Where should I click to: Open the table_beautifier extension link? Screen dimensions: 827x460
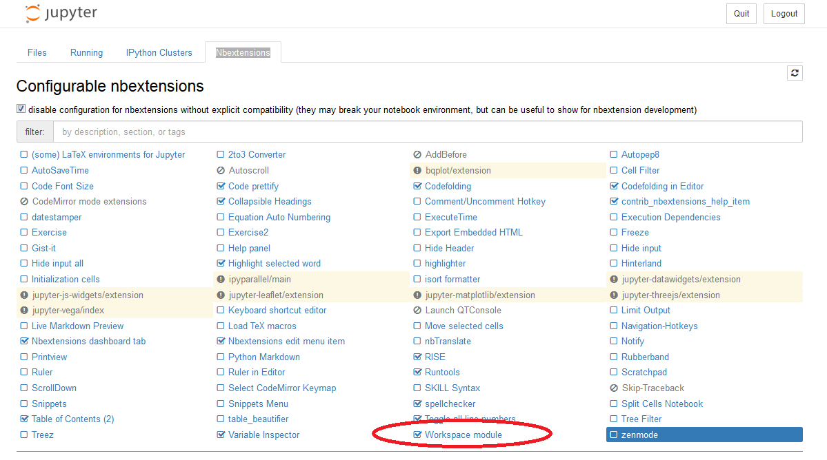259,419
